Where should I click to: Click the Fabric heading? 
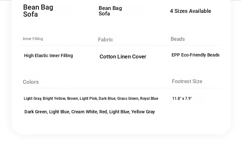105,40
